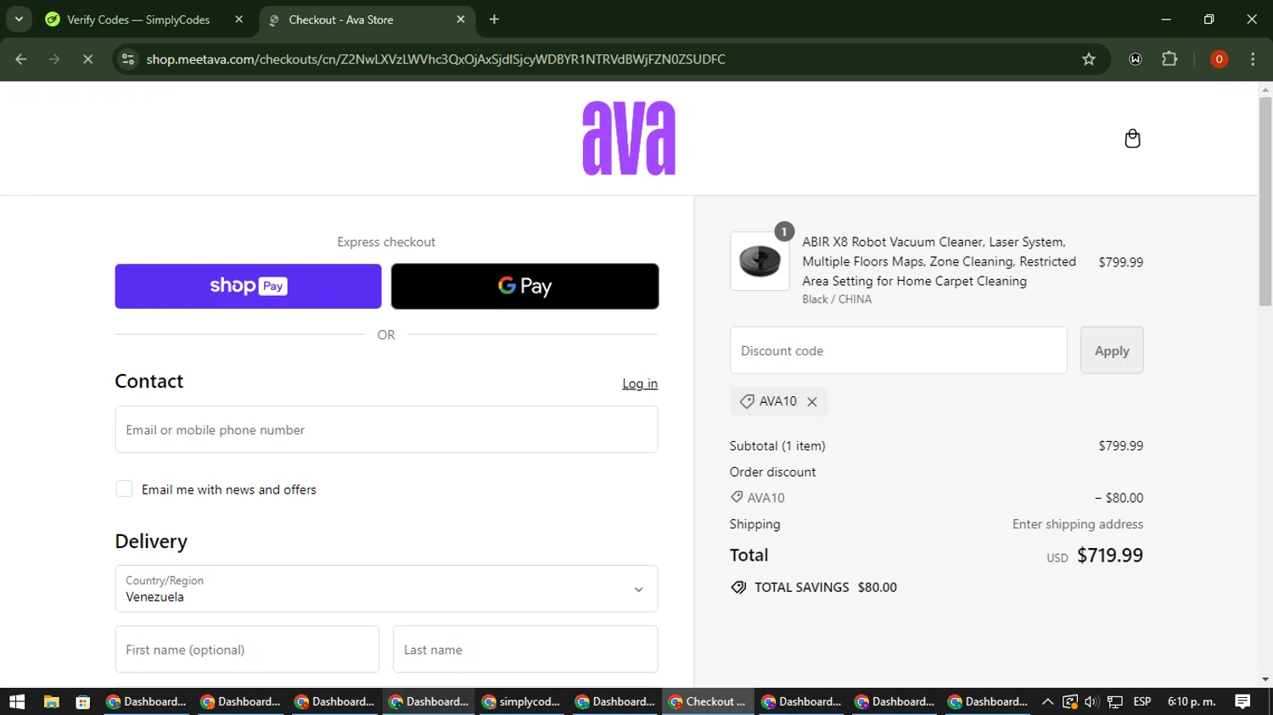Open the tab search dropdown arrow
Image resolution: width=1273 pixels, height=715 pixels.
pos(19,19)
